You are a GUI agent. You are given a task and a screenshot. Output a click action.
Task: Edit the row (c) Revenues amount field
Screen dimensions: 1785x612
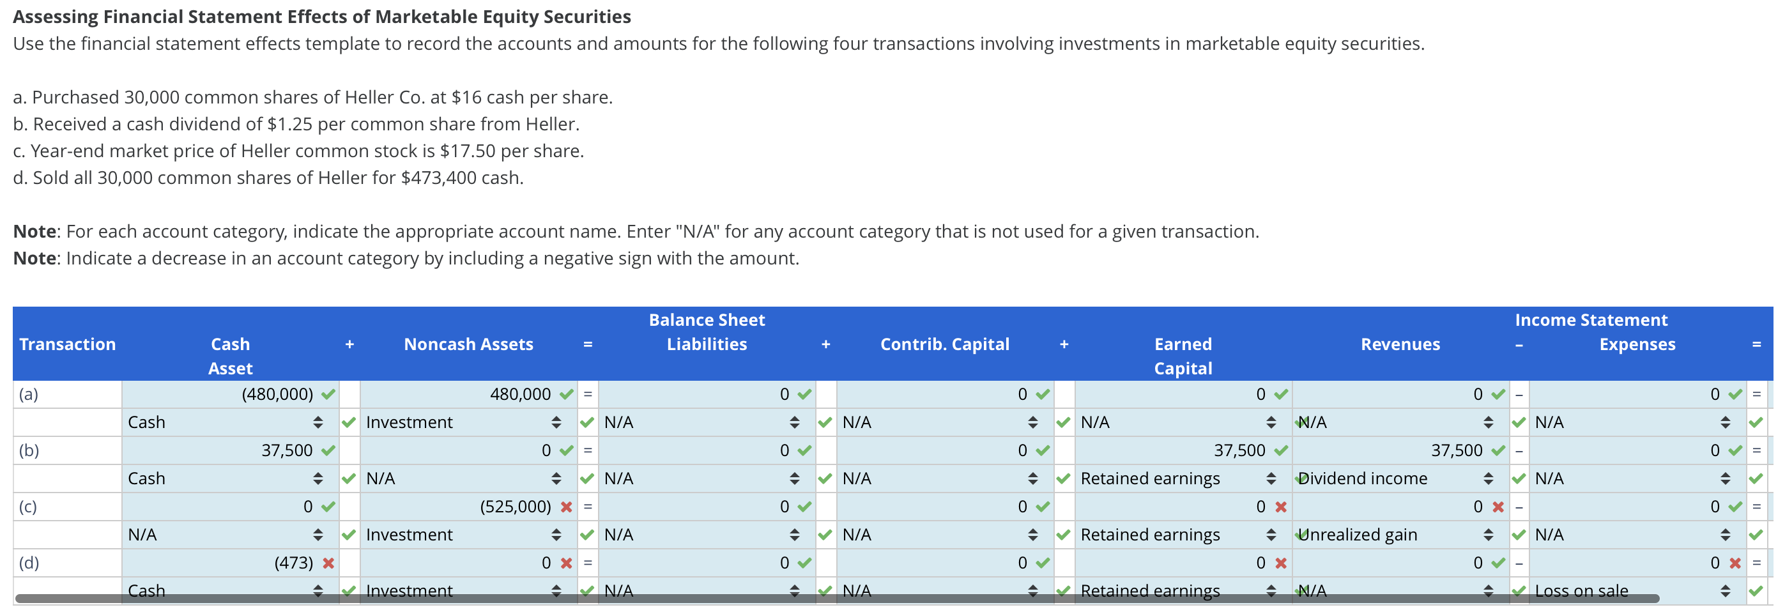pos(1401,507)
